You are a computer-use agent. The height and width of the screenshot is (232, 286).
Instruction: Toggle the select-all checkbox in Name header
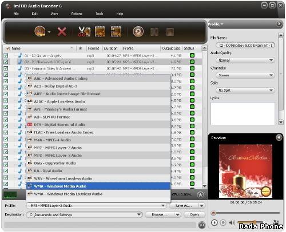tap(7, 48)
